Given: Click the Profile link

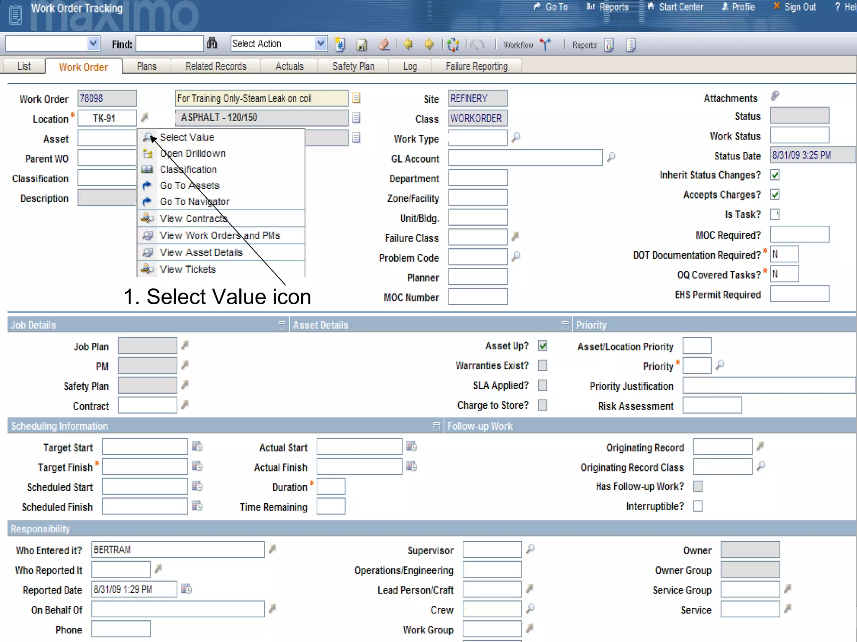Looking at the screenshot, I should (739, 7).
